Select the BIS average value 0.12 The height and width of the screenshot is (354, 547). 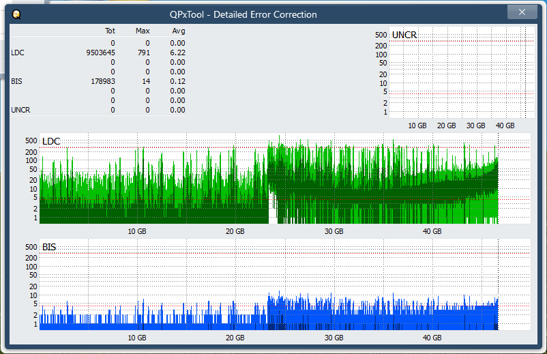coord(177,81)
